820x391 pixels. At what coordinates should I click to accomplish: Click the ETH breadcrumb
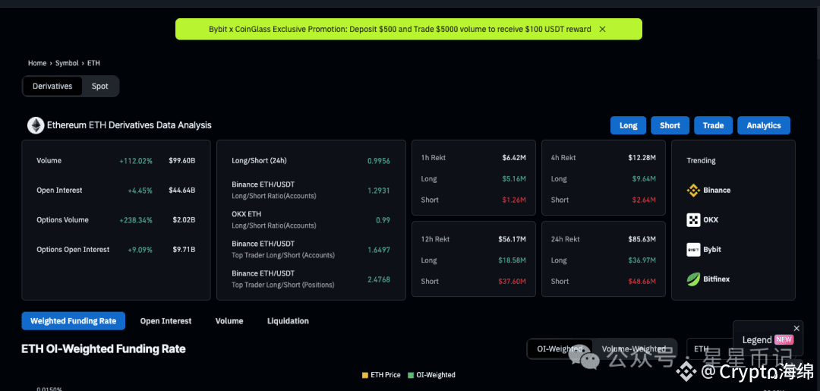pyautogui.click(x=93, y=63)
